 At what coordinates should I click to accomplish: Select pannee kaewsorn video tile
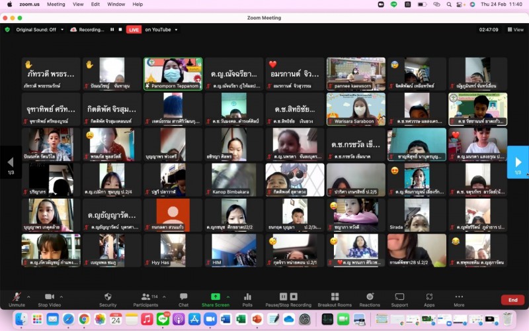[356, 73]
